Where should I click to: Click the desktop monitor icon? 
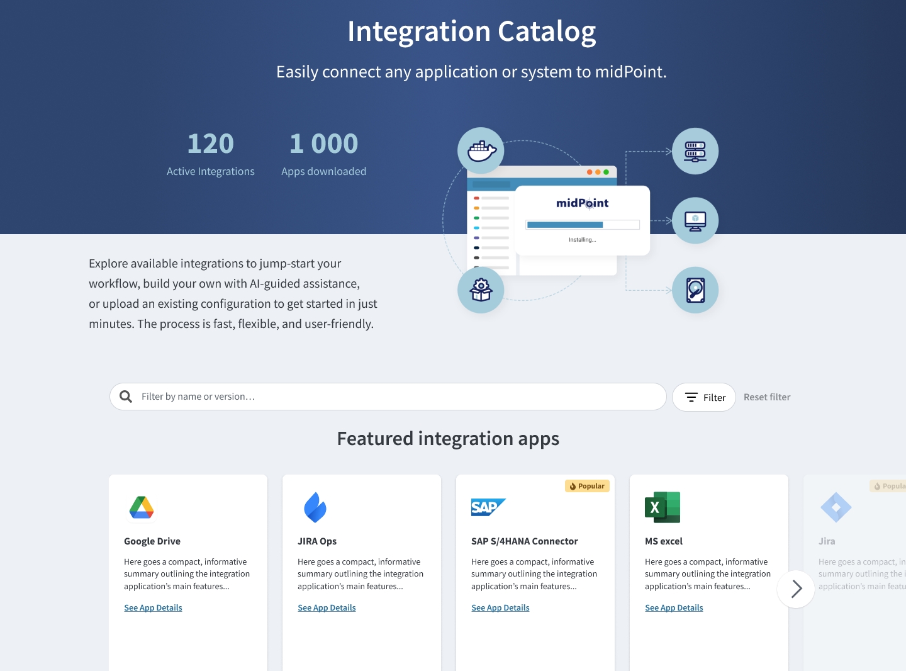(695, 221)
